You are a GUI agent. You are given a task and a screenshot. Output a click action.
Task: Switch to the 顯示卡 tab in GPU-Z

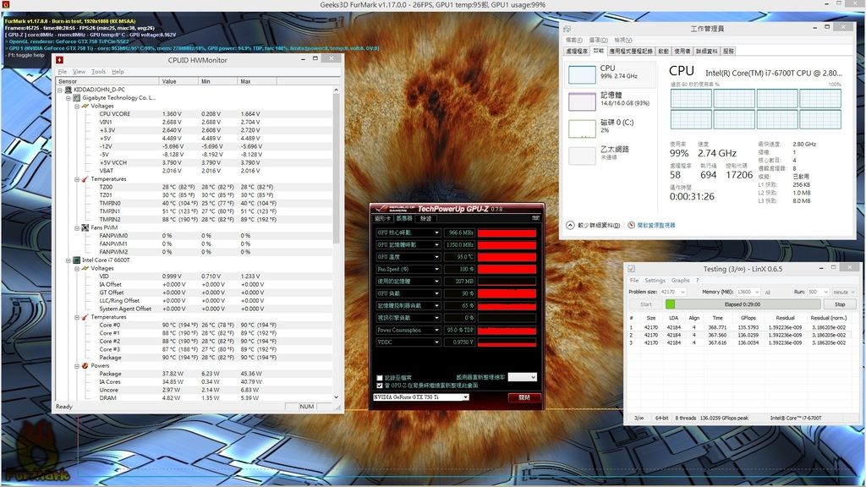[x=383, y=218]
